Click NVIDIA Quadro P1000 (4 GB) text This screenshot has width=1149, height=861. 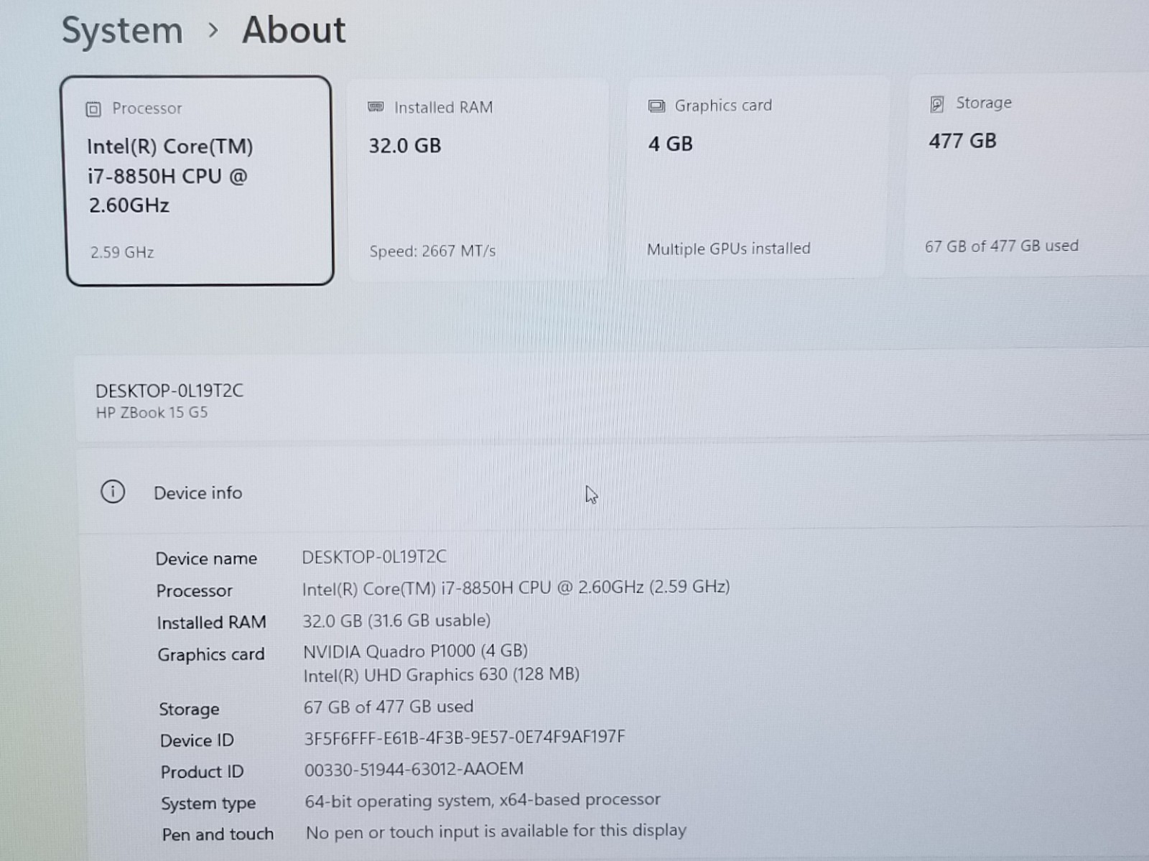pos(415,651)
